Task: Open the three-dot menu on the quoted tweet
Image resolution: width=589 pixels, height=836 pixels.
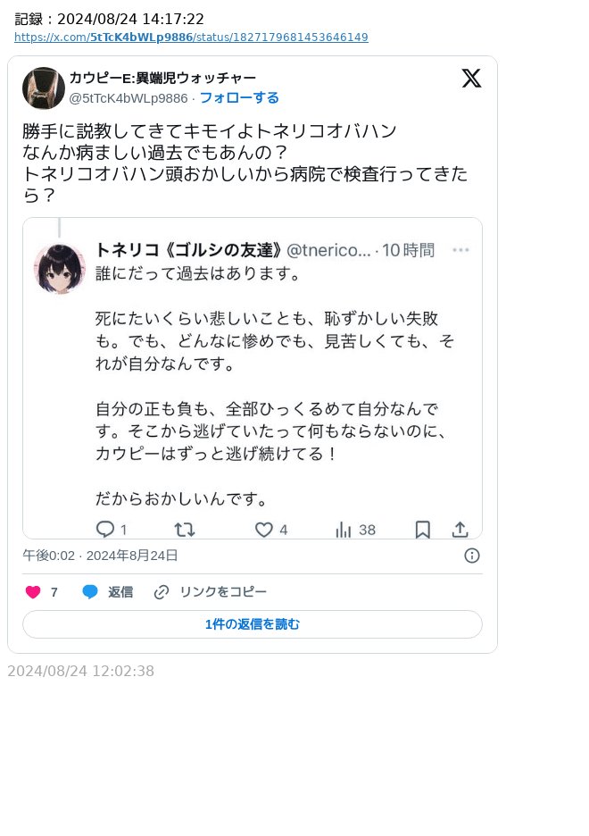Action: click(x=460, y=250)
